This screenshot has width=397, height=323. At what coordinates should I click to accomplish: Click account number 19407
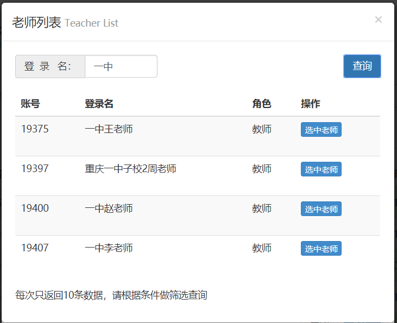[35, 248]
